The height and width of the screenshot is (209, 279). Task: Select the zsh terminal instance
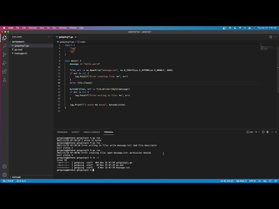point(250,132)
